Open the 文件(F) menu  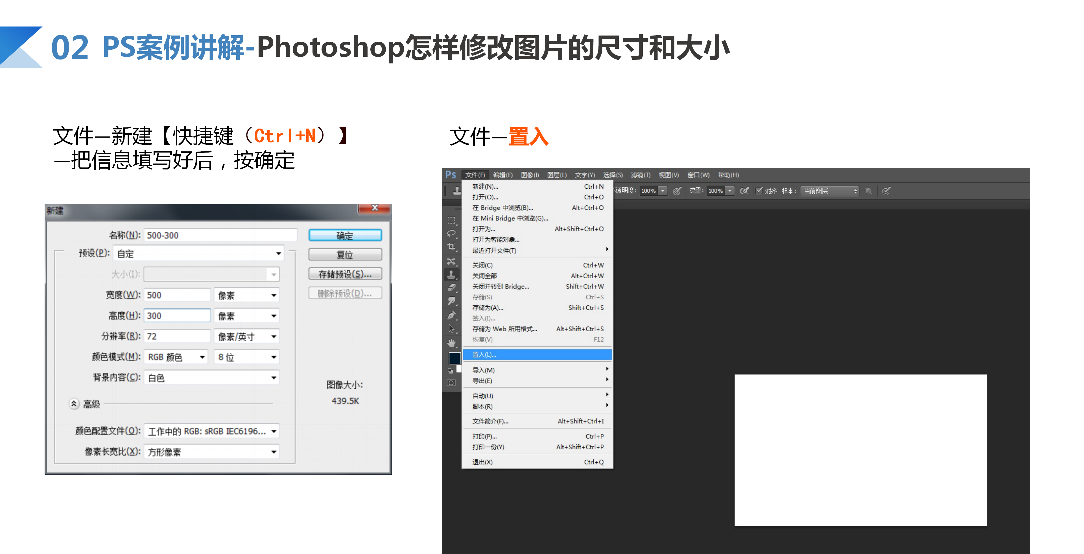coord(475,175)
